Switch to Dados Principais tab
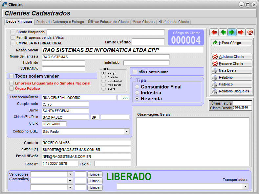 point(19,21)
